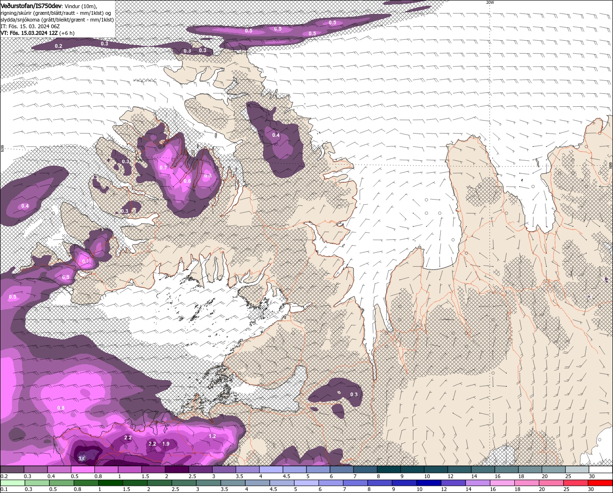Screen dimensions: 613x493
Task: Pick the deep blue 10 rain legend swatch
Action: pos(429,483)
